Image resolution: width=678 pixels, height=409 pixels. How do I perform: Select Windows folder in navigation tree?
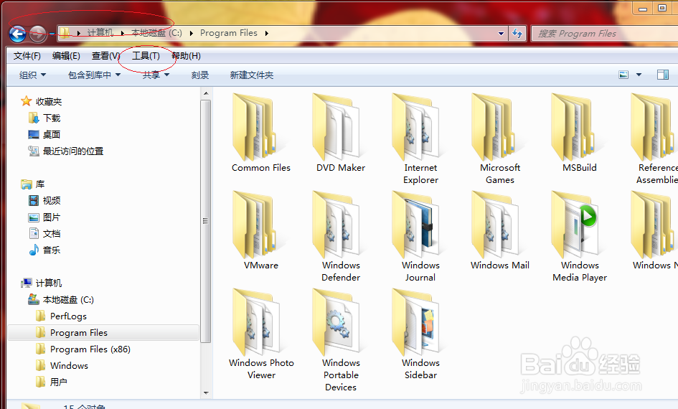(69, 365)
